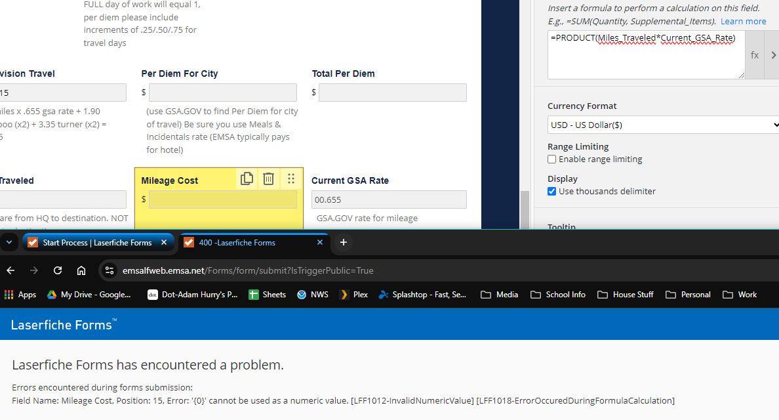Screen dimensions: 779x420
Task: Delete the Mileage Cost field
Action: click(x=268, y=178)
